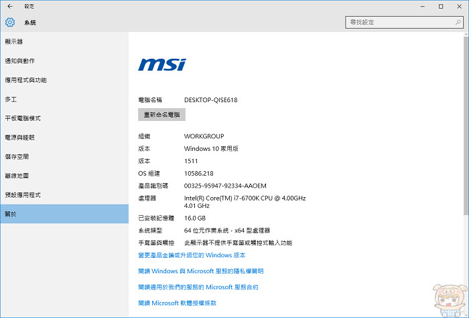
Task: Open the 通知與動作 settings page
Action: tap(64, 61)
